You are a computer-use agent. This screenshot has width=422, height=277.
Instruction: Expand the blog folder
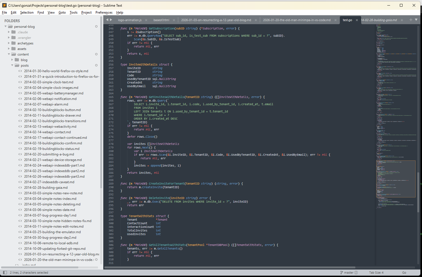[x=12, y=60]
